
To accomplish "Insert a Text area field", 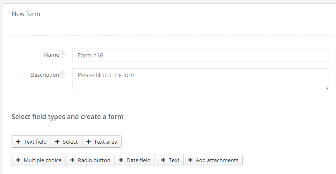I will pos(102,142).
